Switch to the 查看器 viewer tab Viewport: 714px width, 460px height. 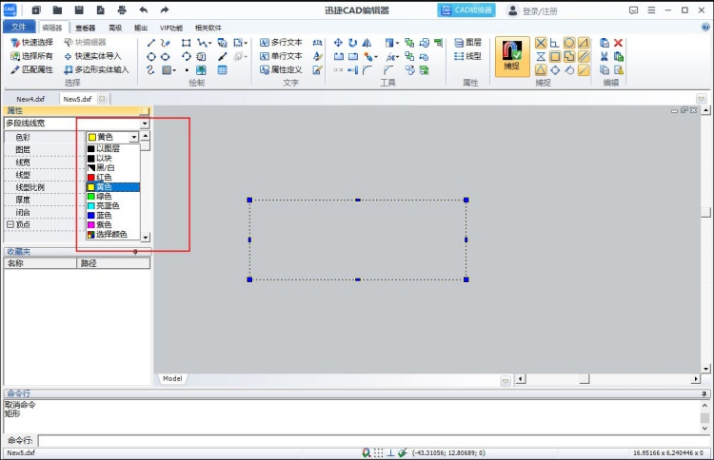pyautogui.click(x=85, y=29)
